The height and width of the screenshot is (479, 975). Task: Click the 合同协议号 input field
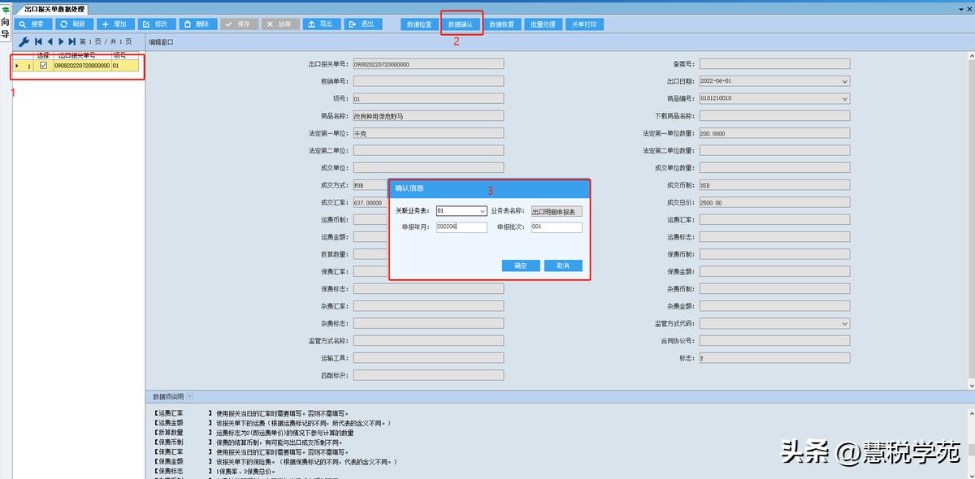pos(774,341)
